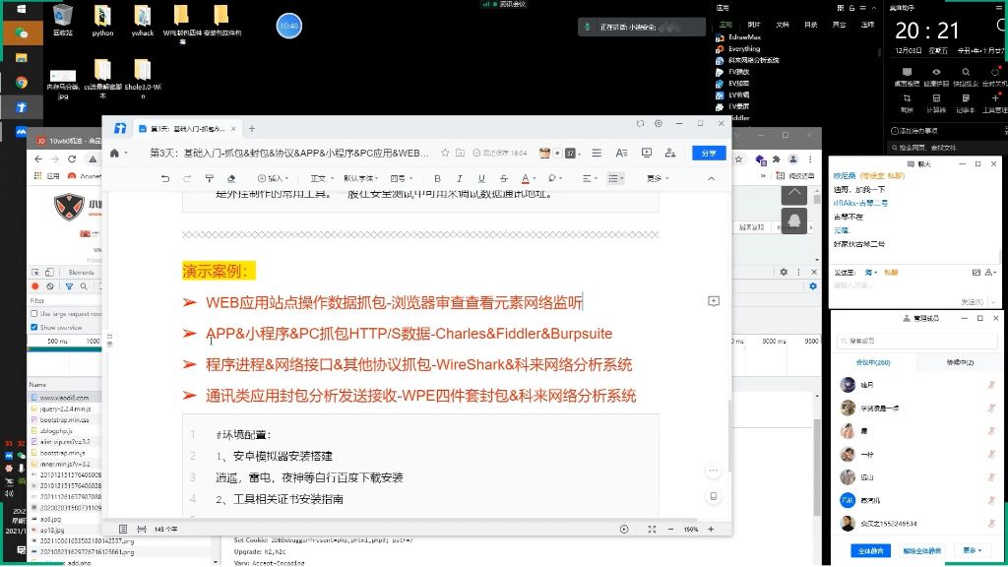Open chat recipient dropdown
The image size is (1008, 567).
click(870, 273)
